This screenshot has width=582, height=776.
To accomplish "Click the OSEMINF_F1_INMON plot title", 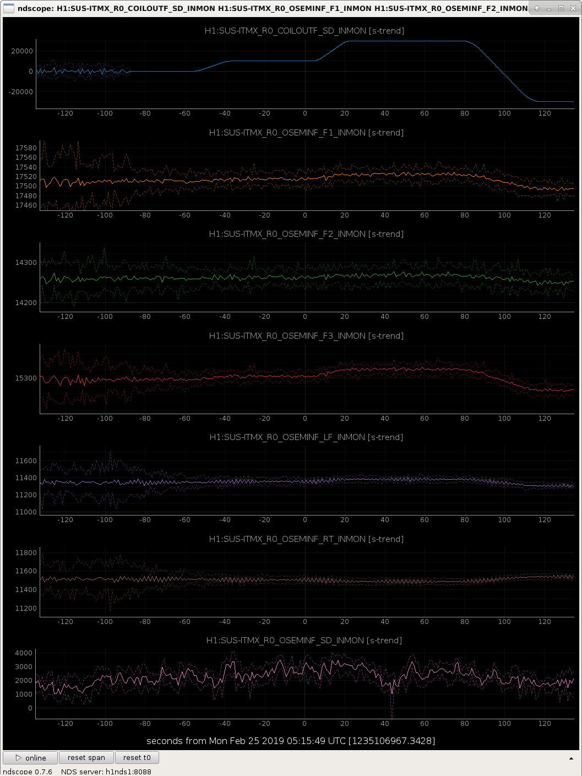I will pos(306,133).
